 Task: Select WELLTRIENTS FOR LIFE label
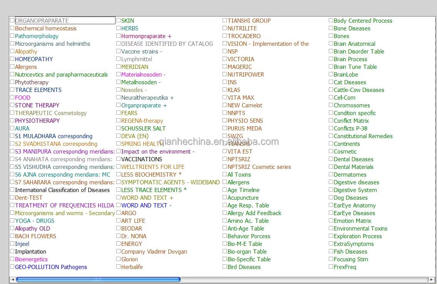[153, 167]
